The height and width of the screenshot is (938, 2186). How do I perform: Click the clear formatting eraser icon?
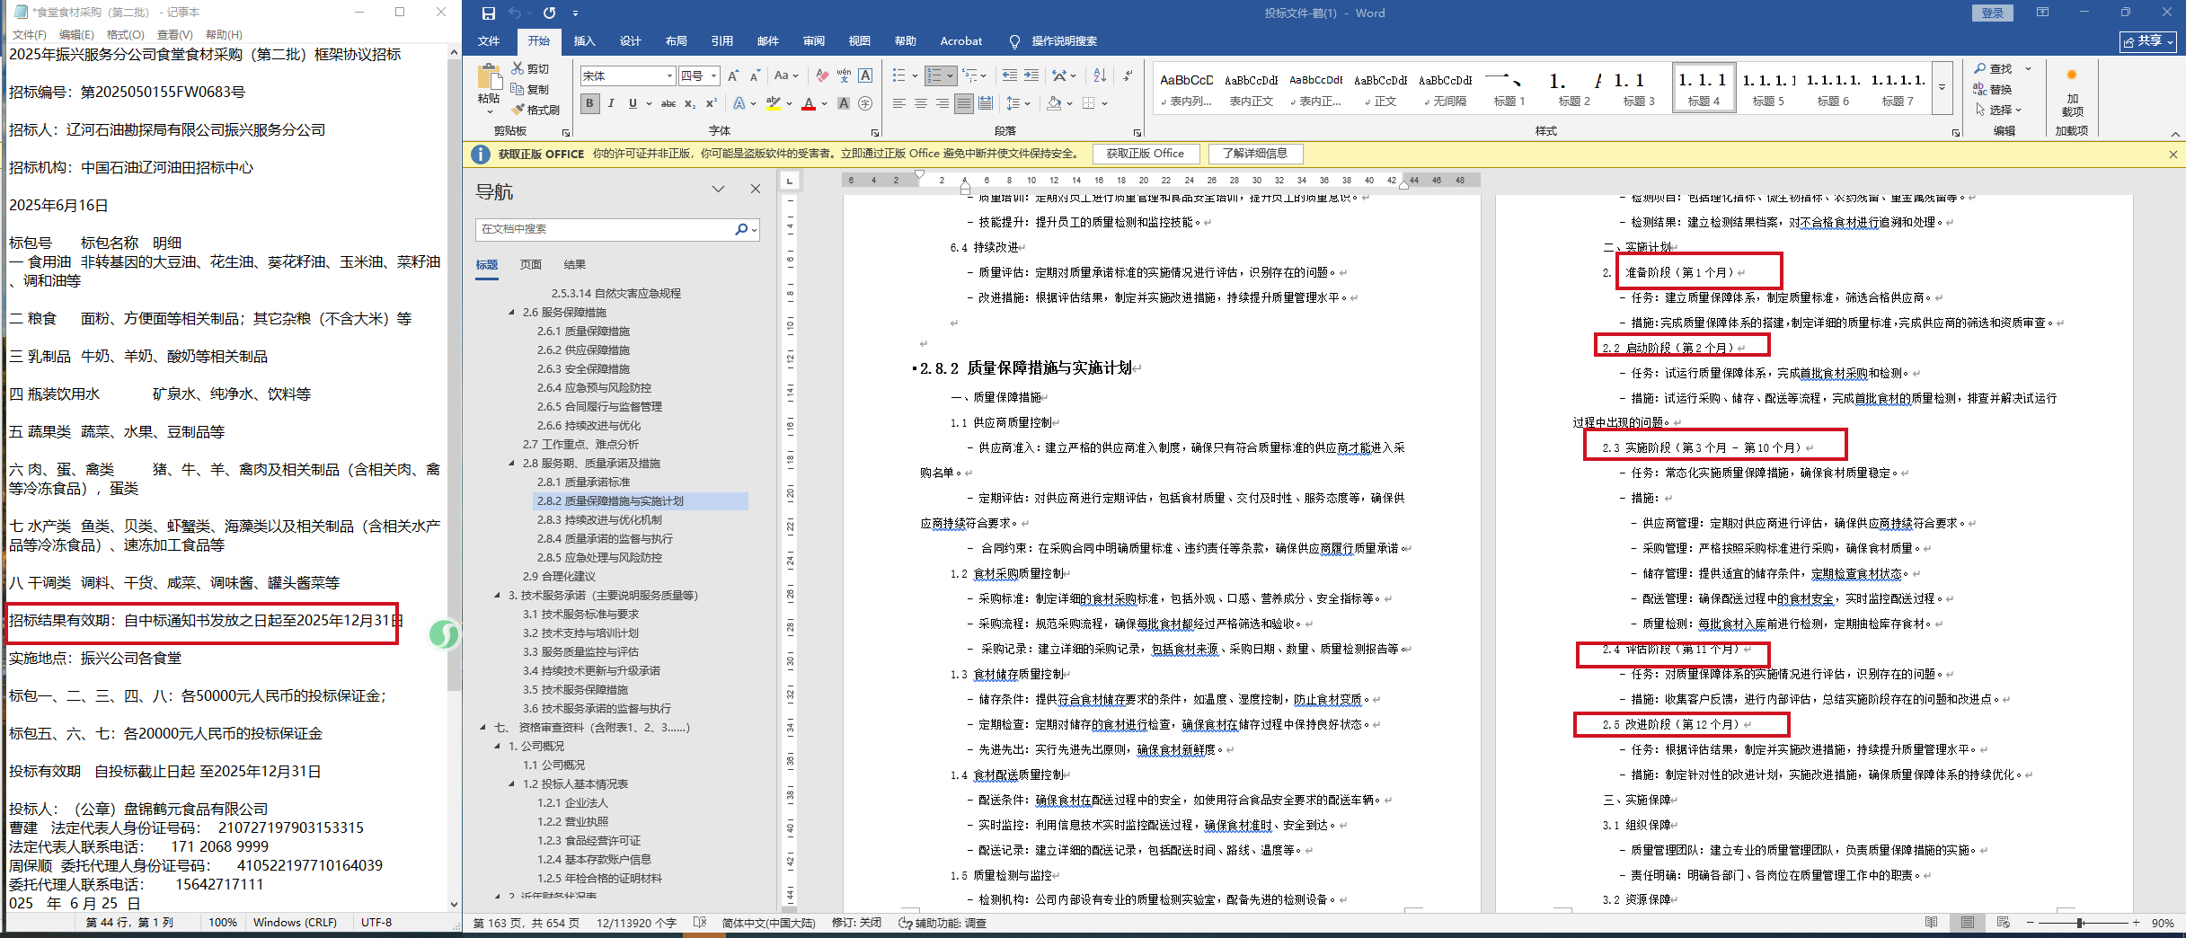click(821, 76)
